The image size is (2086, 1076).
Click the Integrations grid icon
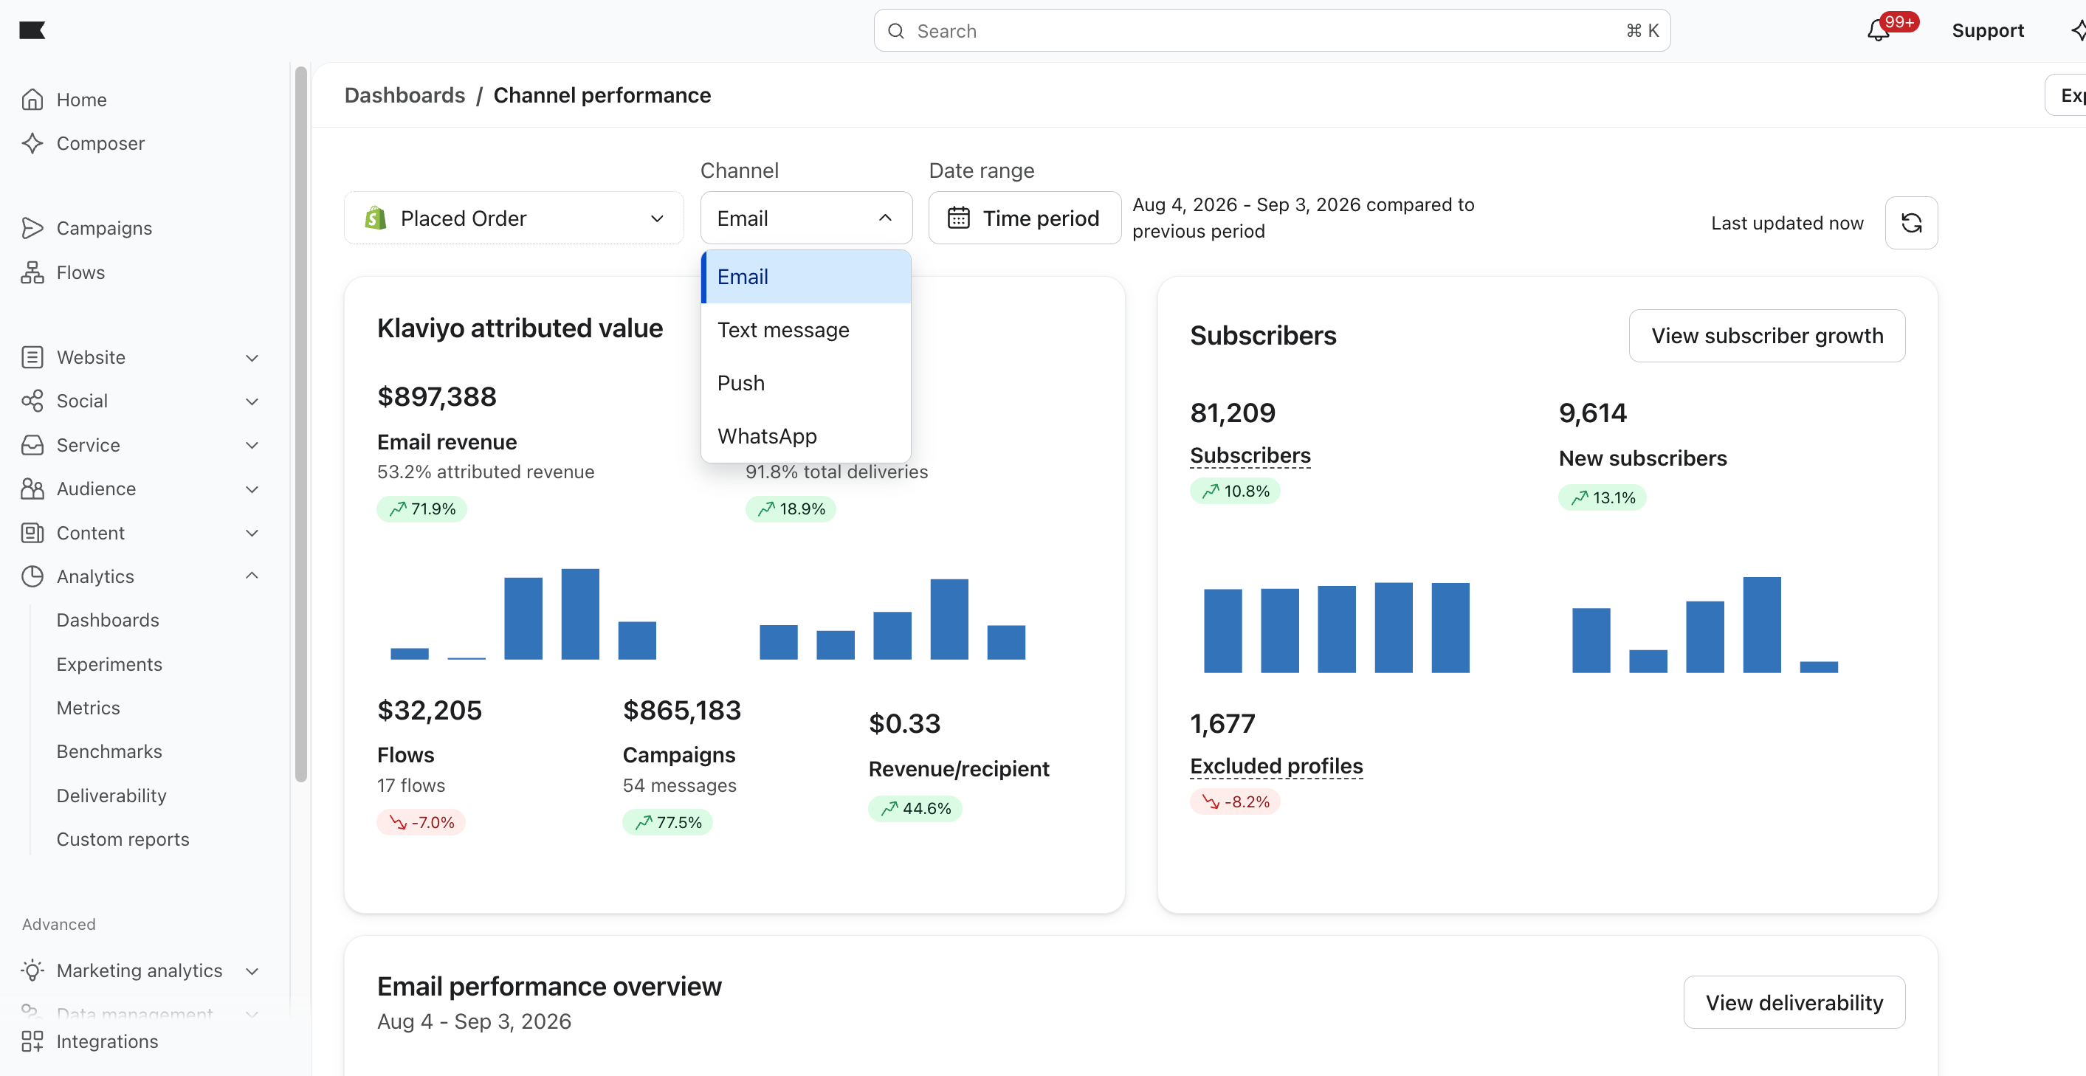point(32,1041)
